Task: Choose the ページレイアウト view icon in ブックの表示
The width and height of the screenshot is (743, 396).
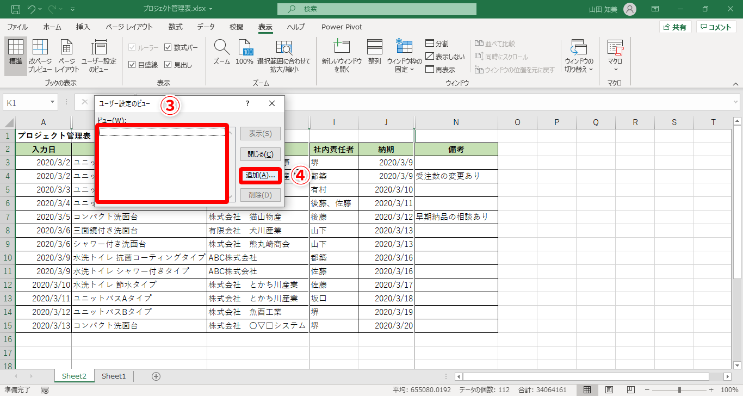Action: point(67,56)
